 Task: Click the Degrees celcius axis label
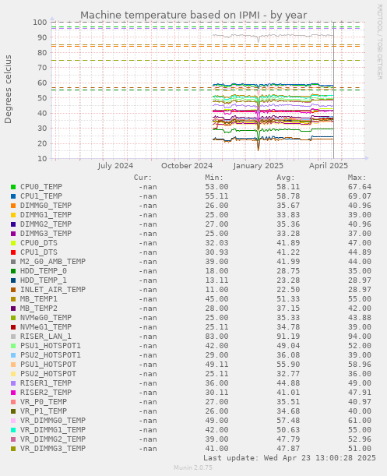(9, 90)
